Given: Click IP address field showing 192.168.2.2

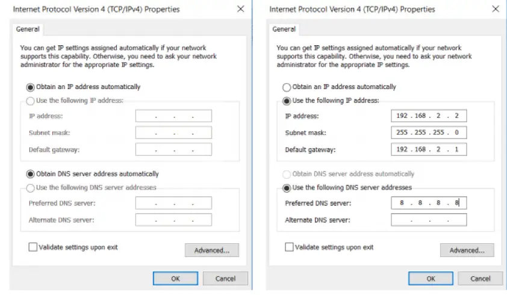Looking at the screenshot, I should [429, 116].
